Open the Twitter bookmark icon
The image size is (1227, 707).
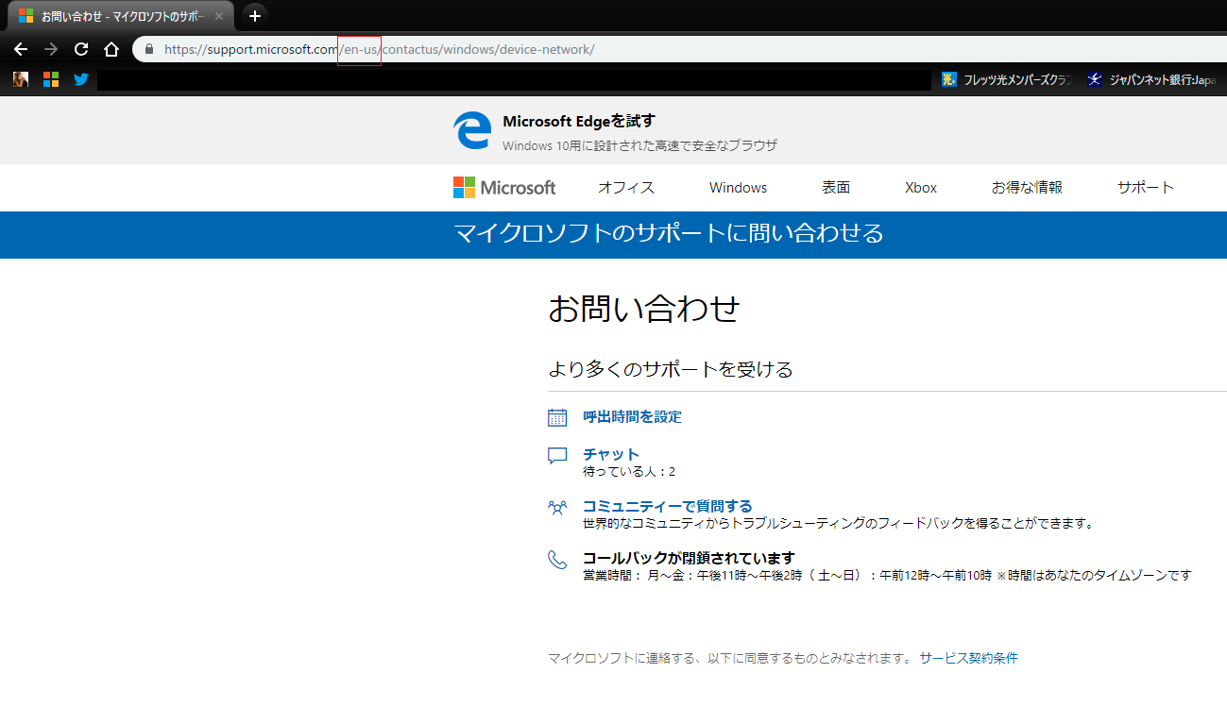tap(81, 79)
